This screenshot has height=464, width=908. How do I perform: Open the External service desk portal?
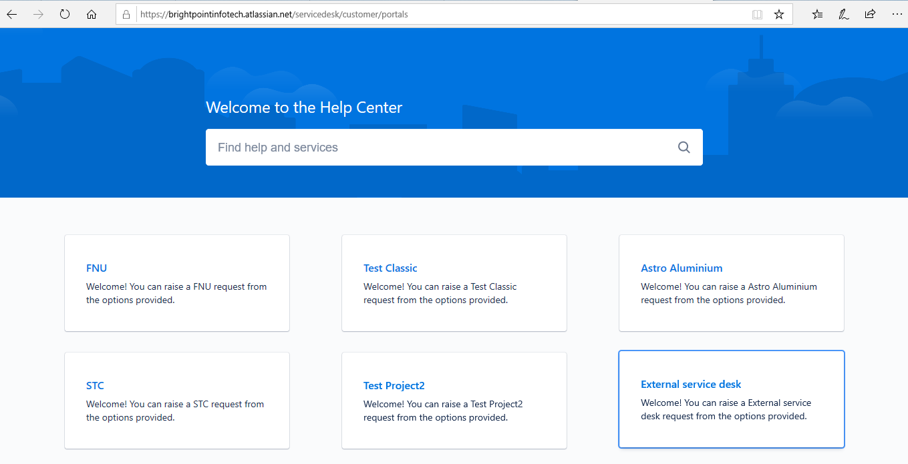tap(691, 385)
